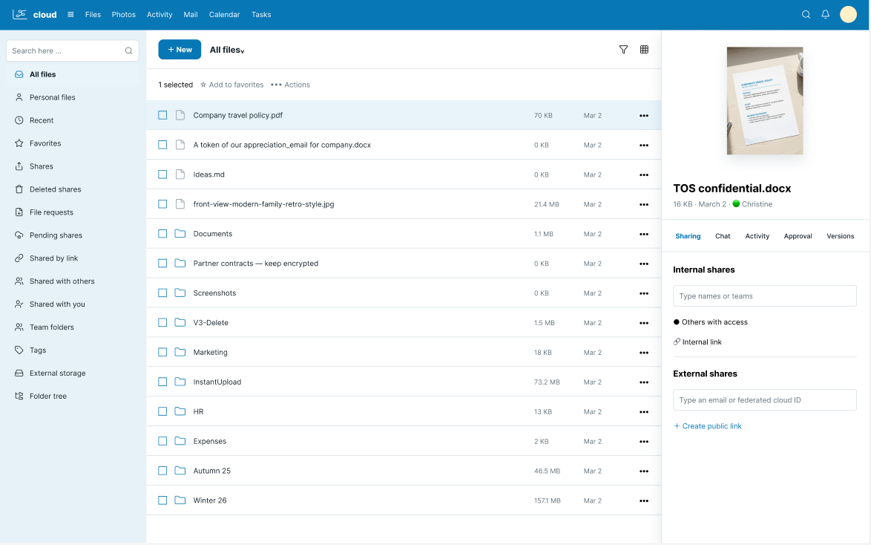Open the New file menu button
This screenshot has width=871, height=545.
click(x=180, y=50)
